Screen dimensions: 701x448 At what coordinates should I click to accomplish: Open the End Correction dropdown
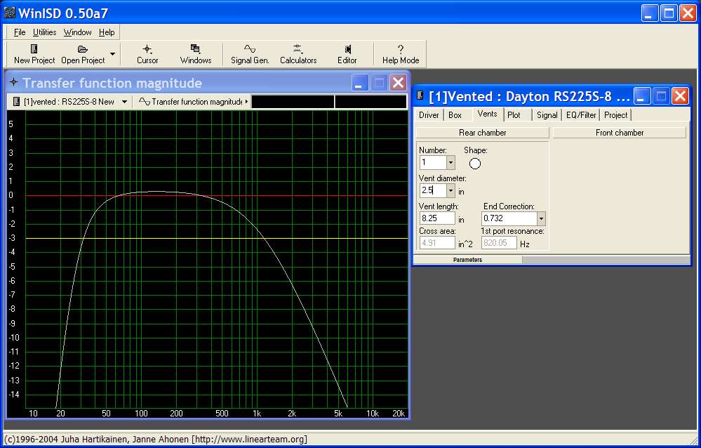pyautogui.click(x=541, y=218)
